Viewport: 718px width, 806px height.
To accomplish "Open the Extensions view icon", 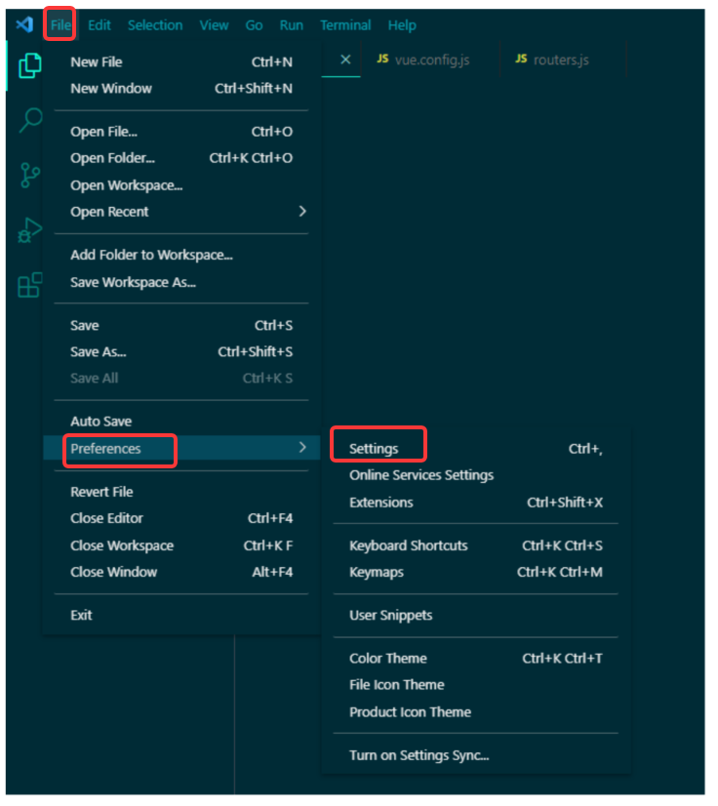I will 28,284.
